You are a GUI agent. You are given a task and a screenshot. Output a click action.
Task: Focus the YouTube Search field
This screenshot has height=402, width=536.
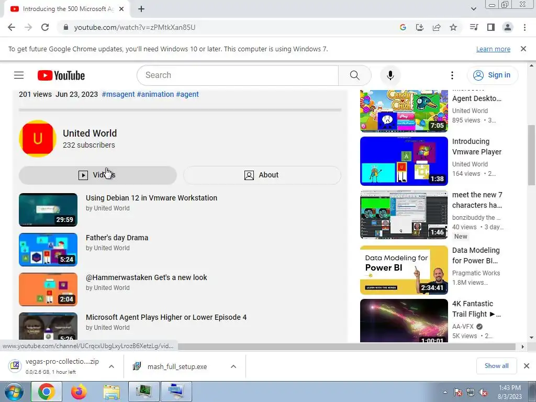click(x=238, y=75)
